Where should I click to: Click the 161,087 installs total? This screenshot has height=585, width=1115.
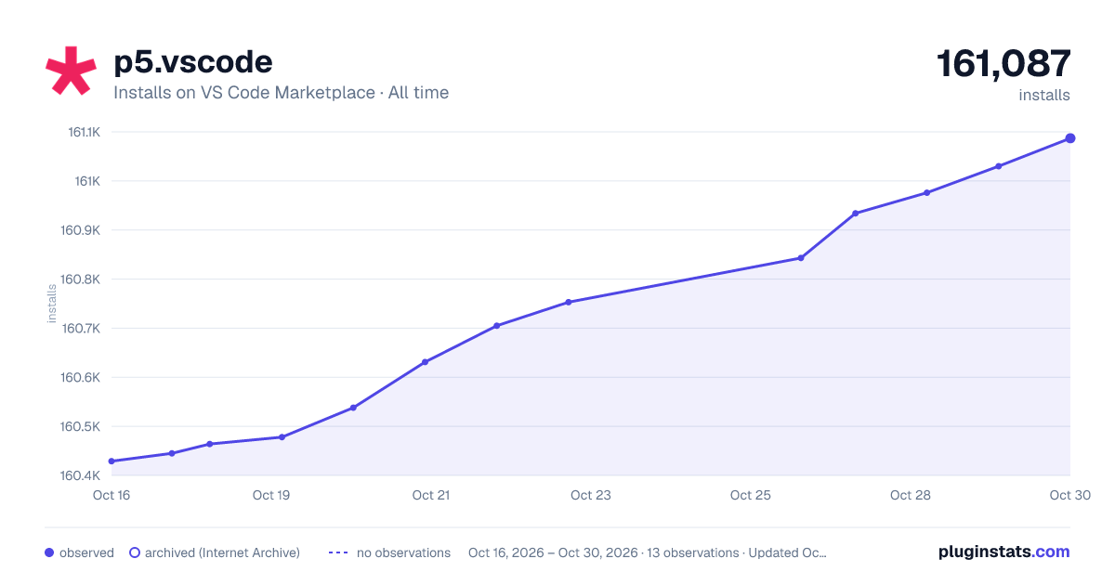pyautogui.click(x=1003, y=64)
